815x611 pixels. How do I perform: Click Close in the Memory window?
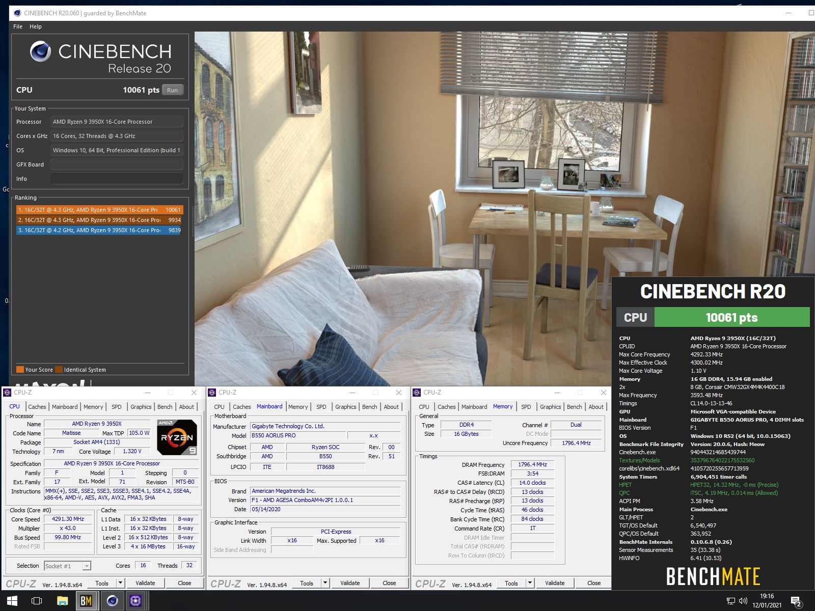click(x=594, y=583)
